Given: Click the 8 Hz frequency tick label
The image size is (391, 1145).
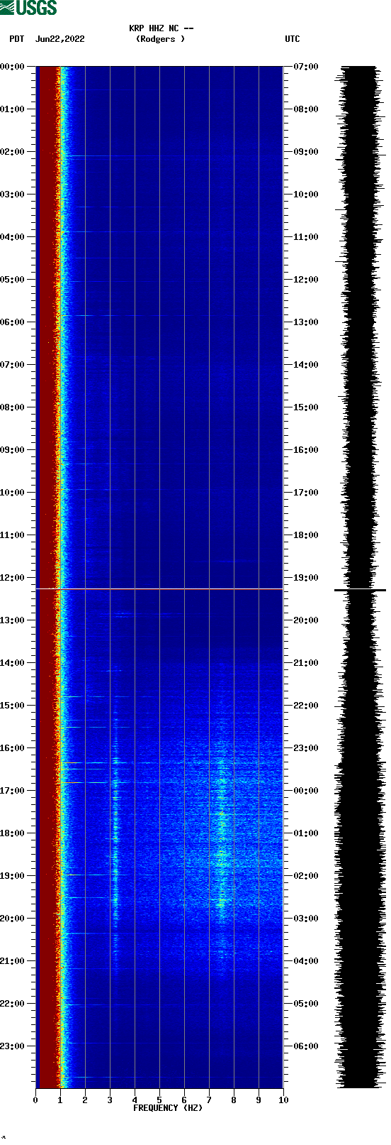Looking at the screenshot, I should pyautogui.click(x=234, y=1100).
